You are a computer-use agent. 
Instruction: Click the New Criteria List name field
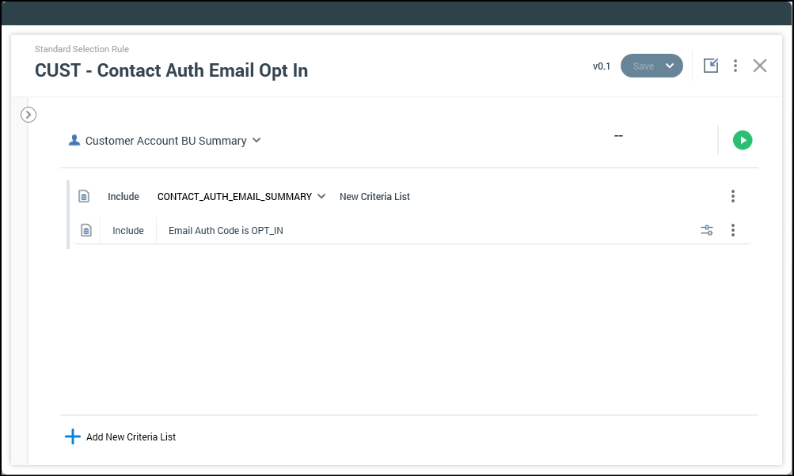374,196
